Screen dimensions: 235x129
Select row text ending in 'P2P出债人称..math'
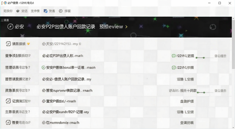point(63,56)
